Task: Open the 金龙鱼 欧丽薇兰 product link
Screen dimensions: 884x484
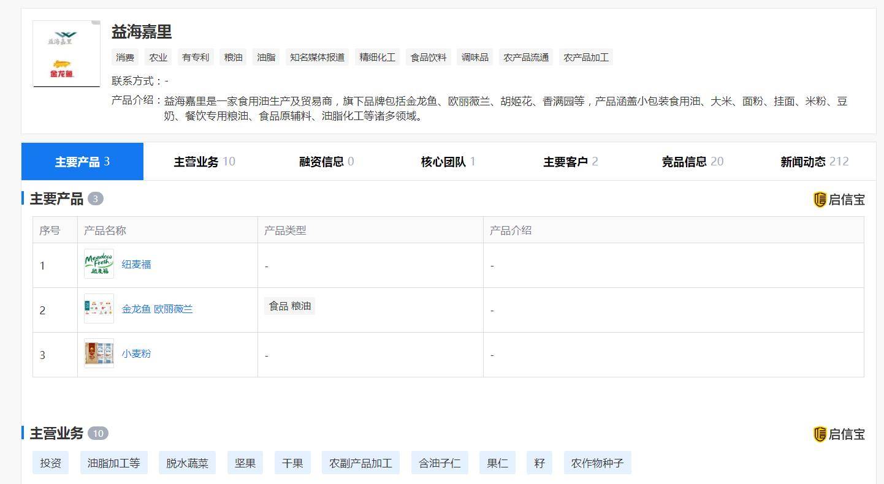Action: point(157,309)
